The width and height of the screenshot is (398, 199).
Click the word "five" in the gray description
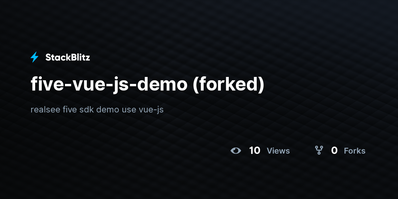tap(70, 109)
